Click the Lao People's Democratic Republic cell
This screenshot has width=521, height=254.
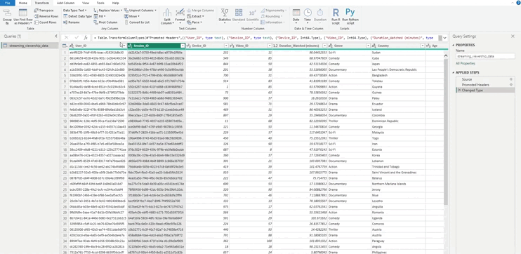[x=398, y=69]
